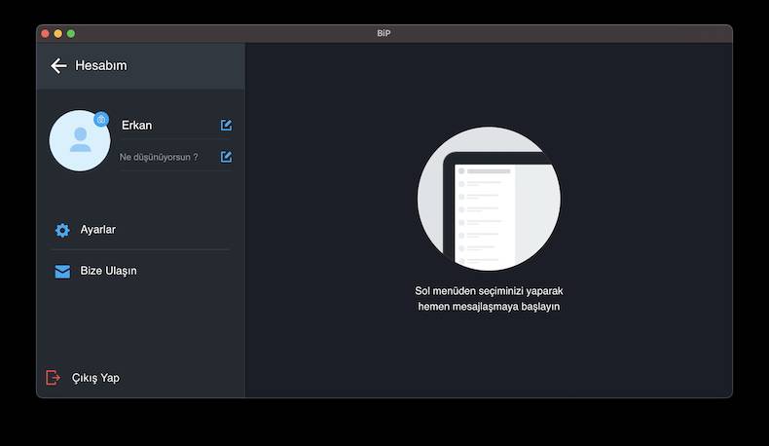Image resolution: width=769 pixels, height=446 pixels.
Task: Click the edit pencil beside the status message
Action: pyautogui.click(x=226, y=157)
